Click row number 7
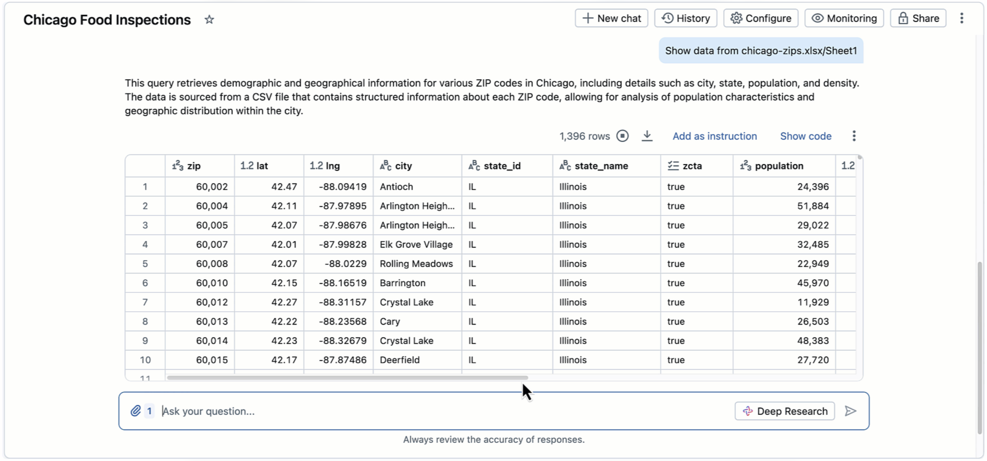This screenshot has width=987, height=461. (x=145, y=302)
